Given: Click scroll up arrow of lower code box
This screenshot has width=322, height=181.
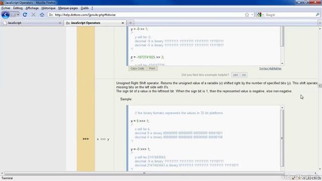Looking at the screenshot, I should (282, 108).
